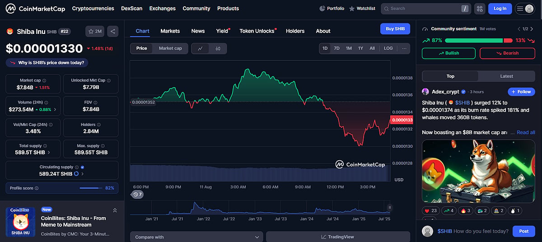
Task: Select All time range
Action: coord(372,48)
